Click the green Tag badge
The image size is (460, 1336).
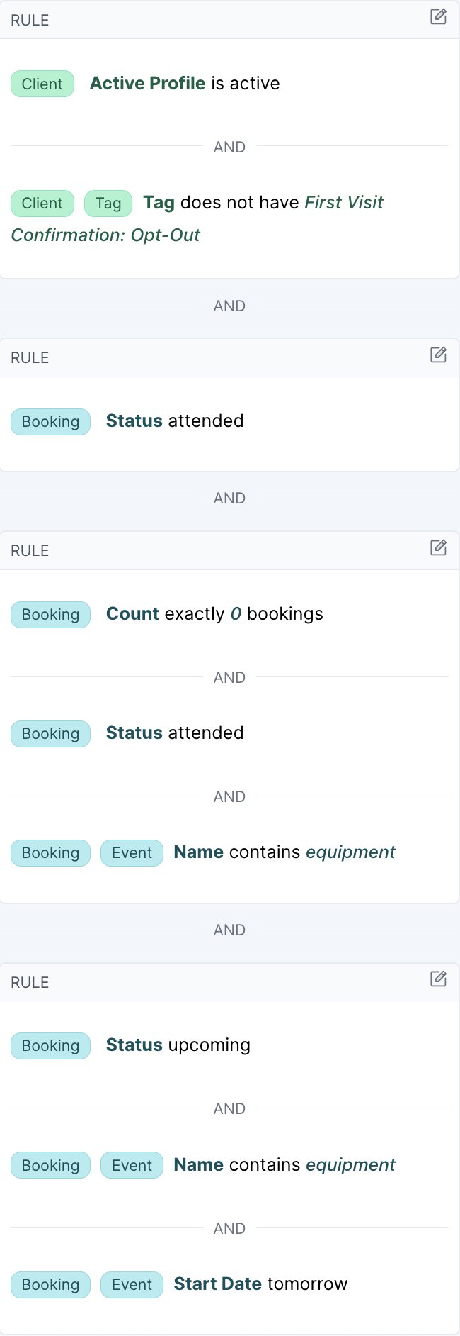coord(108,204)
